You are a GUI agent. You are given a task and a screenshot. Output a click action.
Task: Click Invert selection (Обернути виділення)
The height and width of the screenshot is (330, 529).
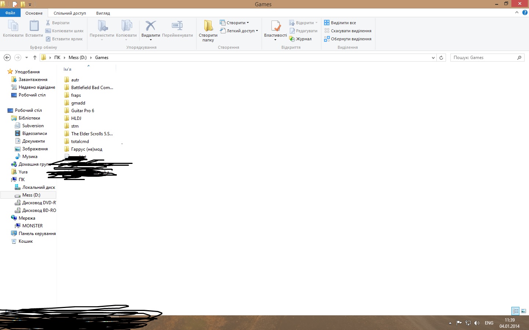(x=348, y=39)
